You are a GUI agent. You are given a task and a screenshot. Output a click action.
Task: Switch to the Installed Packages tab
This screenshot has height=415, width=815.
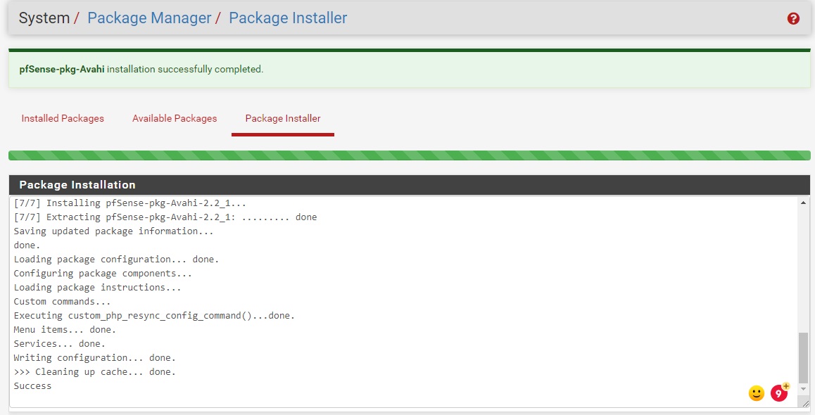tap(63, 118)
